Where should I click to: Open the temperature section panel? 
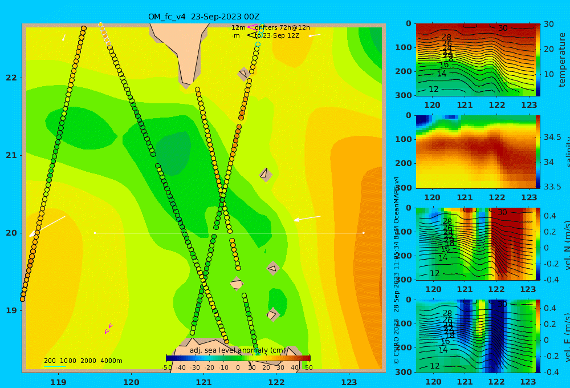click(x=475, y=60)
